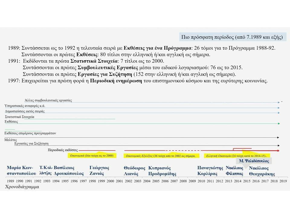This screenshot has width=290, height=218.
Task: Click label 'Εκθέσεις επιμέρους προγραμμάτων'
Action: coord(30,133)
